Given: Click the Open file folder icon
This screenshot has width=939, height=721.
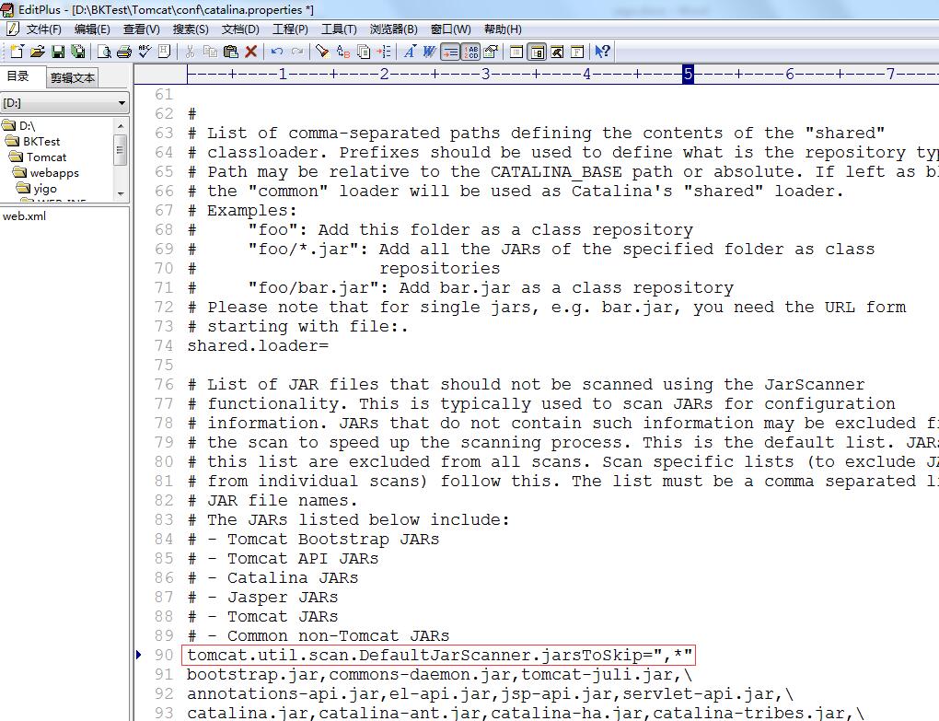Looking at the screenshot, I should click(x=37, y=52).
